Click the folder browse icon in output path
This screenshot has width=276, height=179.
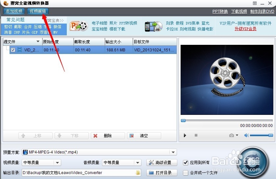(x=138, y=173)
